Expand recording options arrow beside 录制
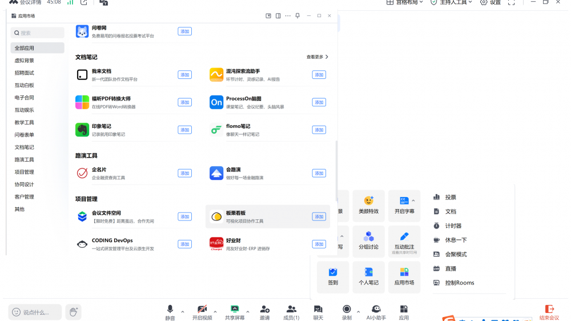The image size is (571, 321). click(x=359, y=312)
